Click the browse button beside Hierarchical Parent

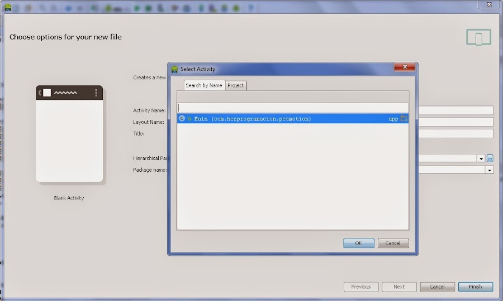490,158
